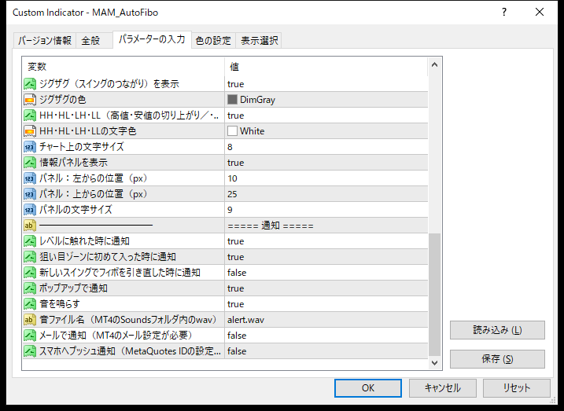The image size is (564, 411).
Task: Switch to the バージョン情報 tab
Action: pyautogui.click(x=45, y=41)
